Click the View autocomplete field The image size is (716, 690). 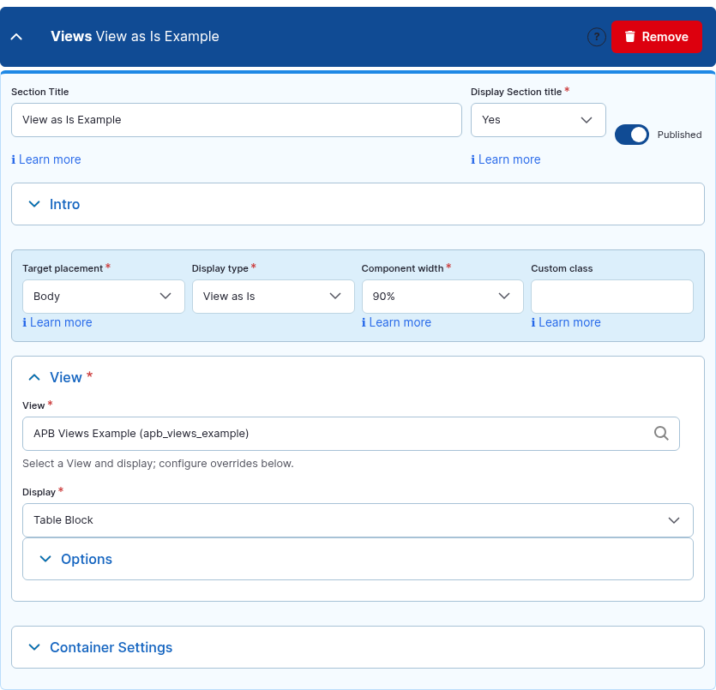pos(351,434)
